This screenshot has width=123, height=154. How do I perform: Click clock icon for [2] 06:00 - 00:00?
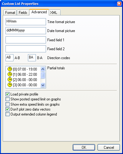coord(10,79)
